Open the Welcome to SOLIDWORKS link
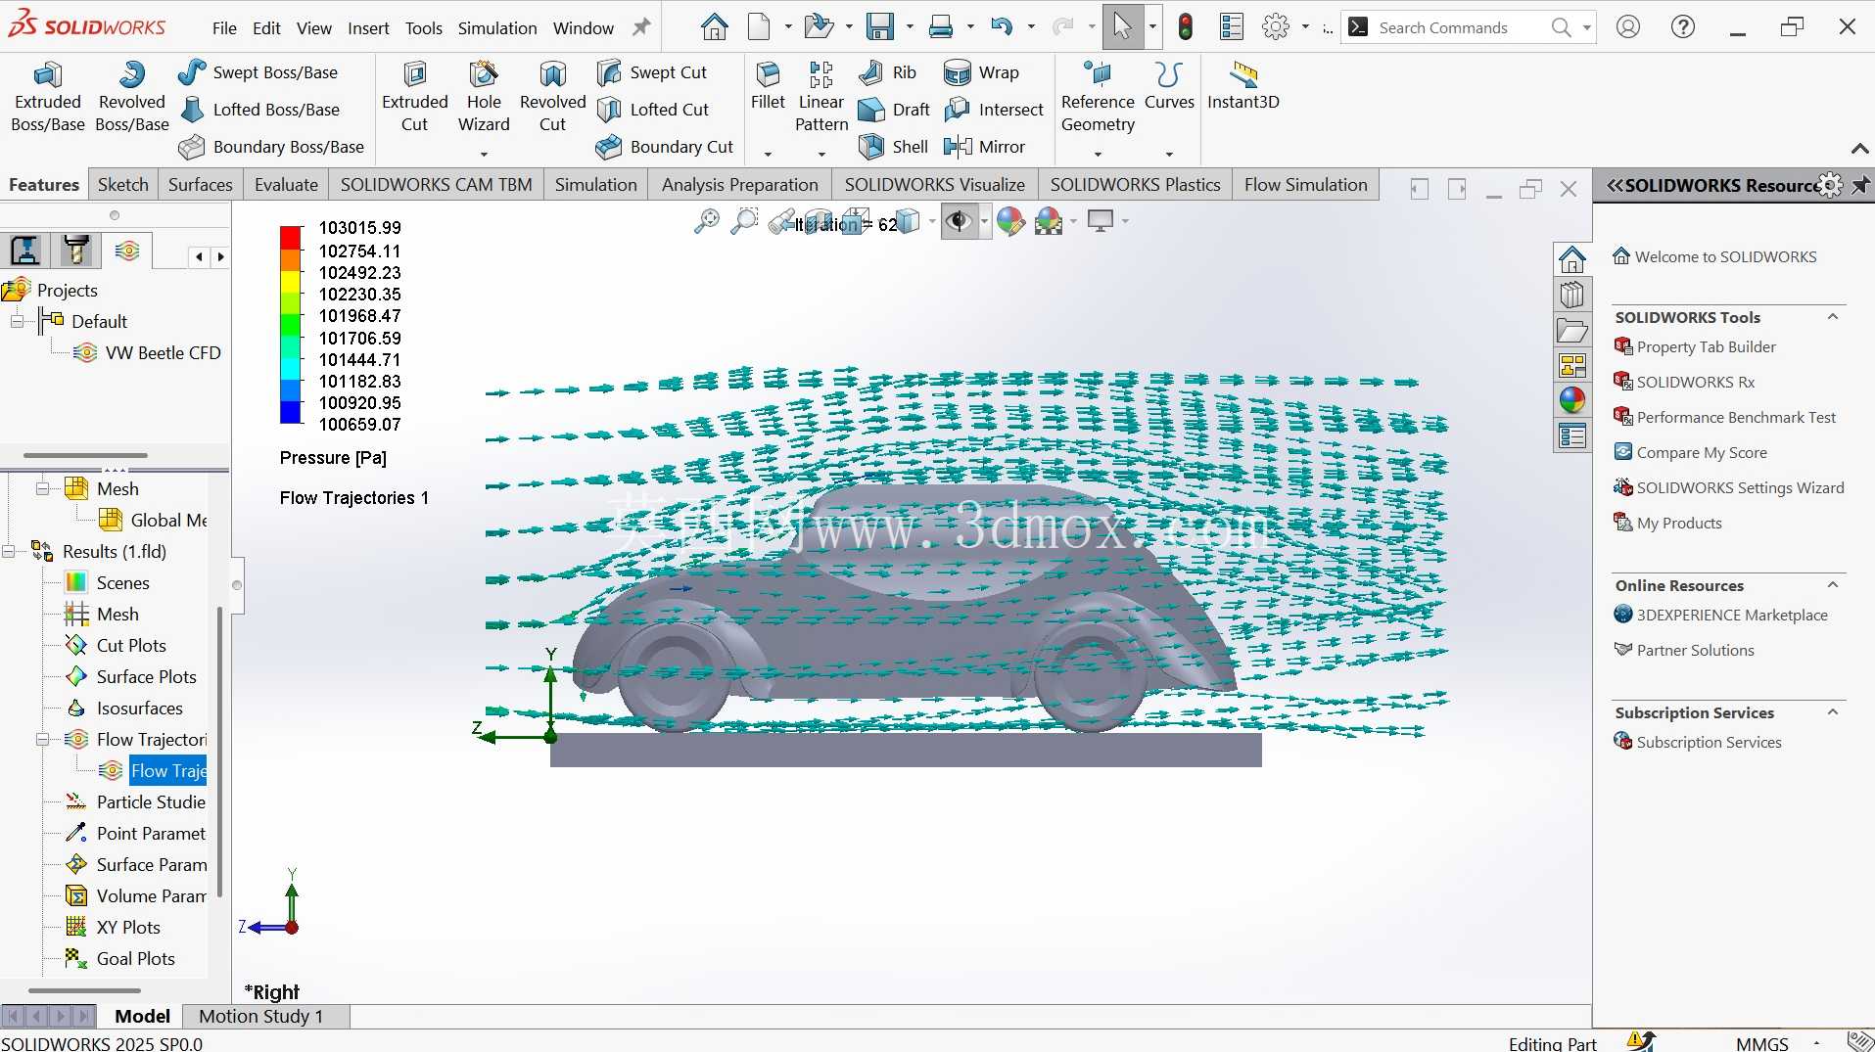 1725,256
